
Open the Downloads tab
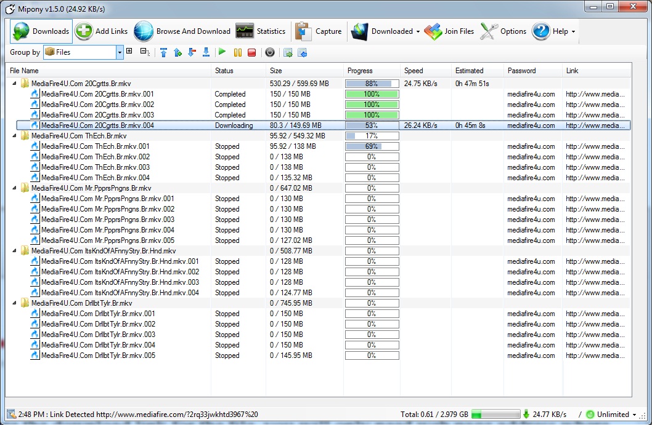coord(41,31)
